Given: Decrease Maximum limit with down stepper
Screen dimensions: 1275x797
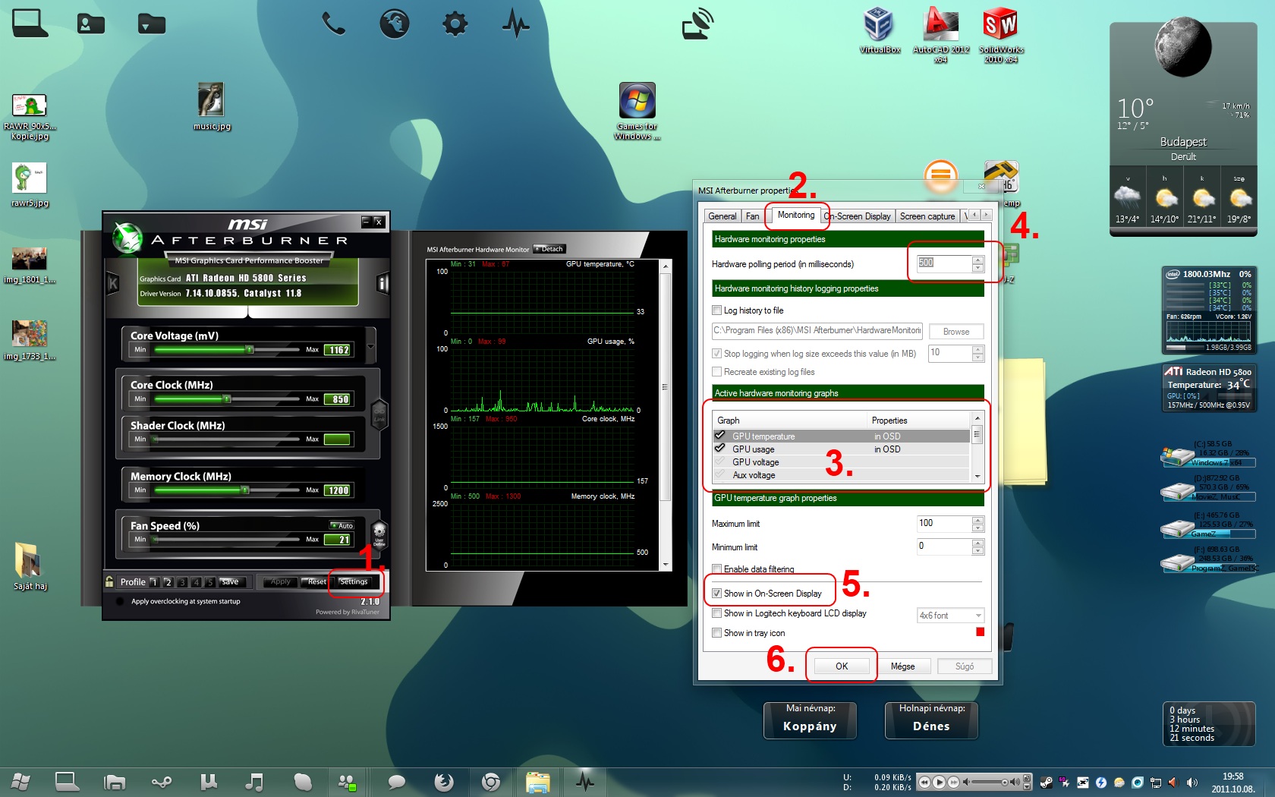Looking at the screenshot, I should point(977,528).
